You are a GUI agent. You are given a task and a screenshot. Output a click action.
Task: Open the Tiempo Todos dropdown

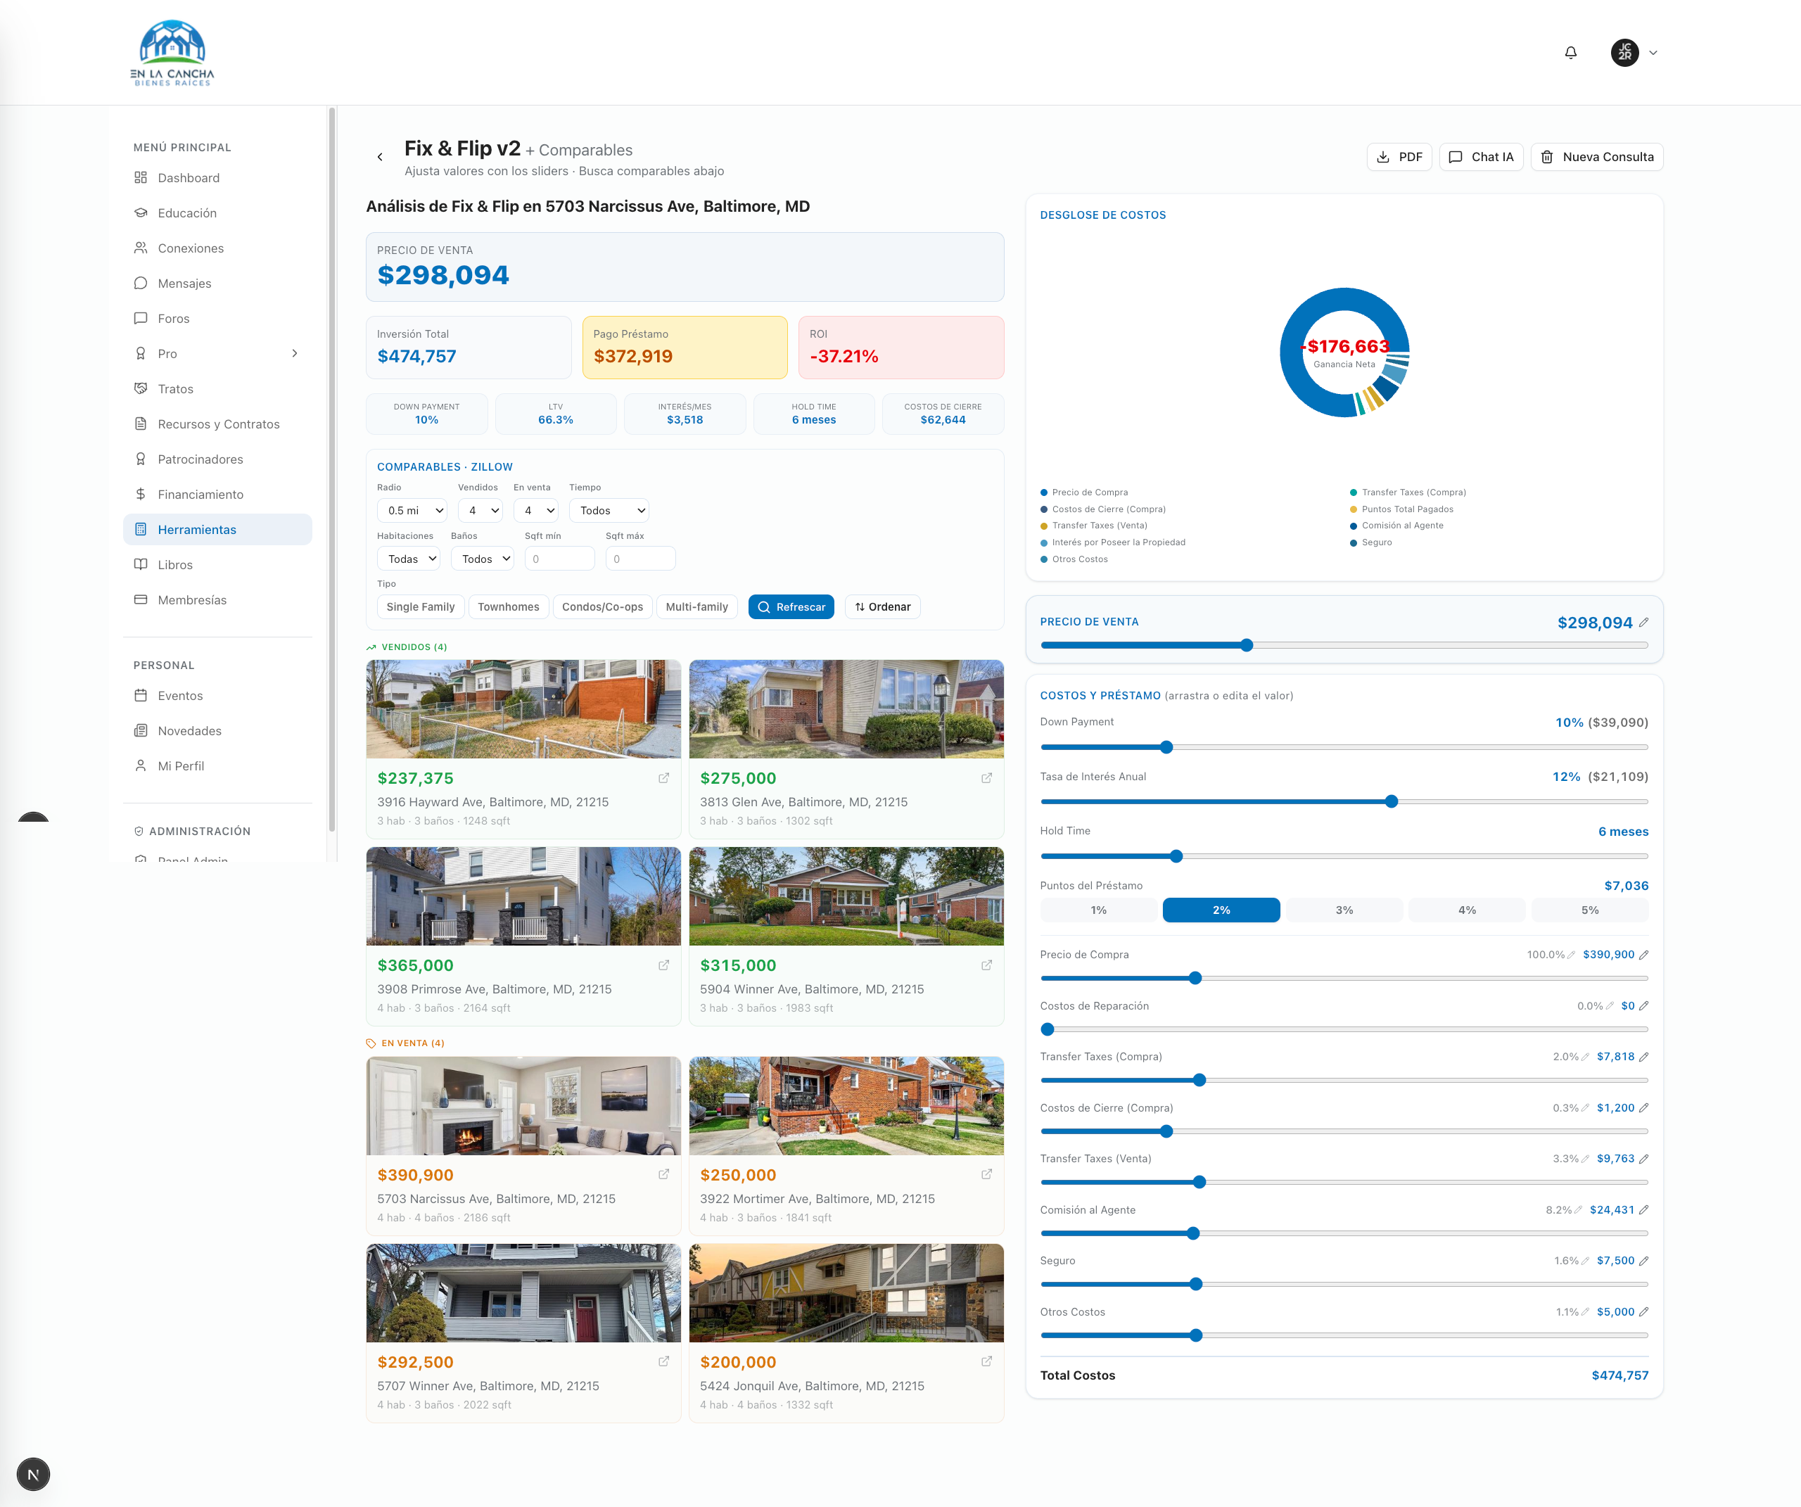[x=608, y=510]
